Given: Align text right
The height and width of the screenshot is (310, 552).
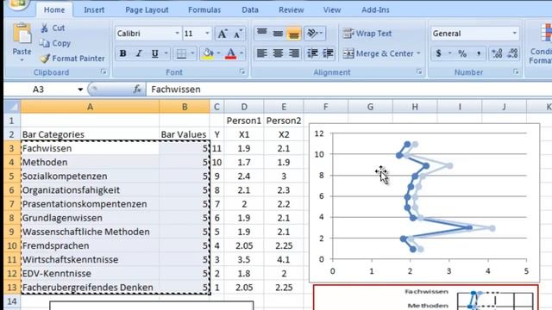Looking at the screenshot, I should [293, 53].
